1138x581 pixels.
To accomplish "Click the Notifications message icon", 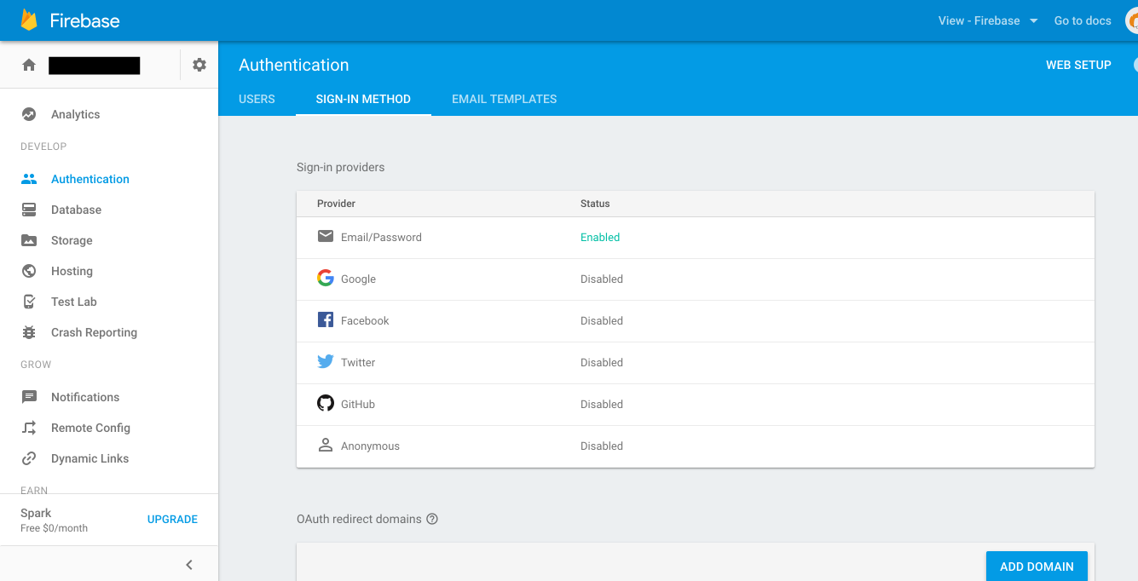I will pyautogui.click(x=29, y=397).
